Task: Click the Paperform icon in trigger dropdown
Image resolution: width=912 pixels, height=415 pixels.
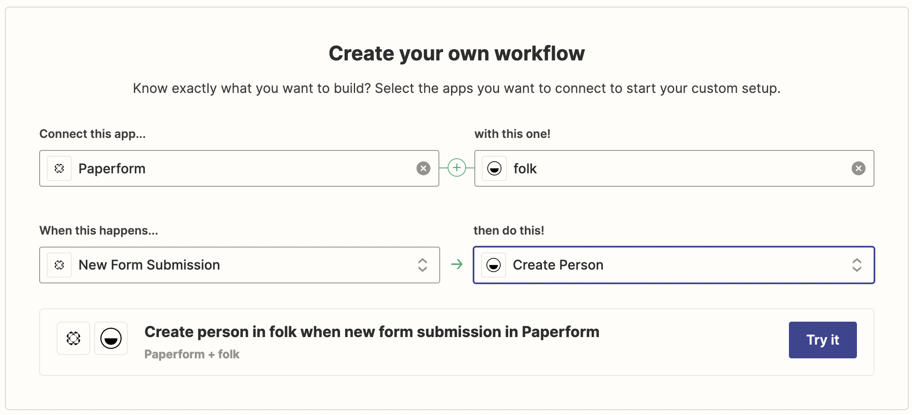Action: pos(59,265)
